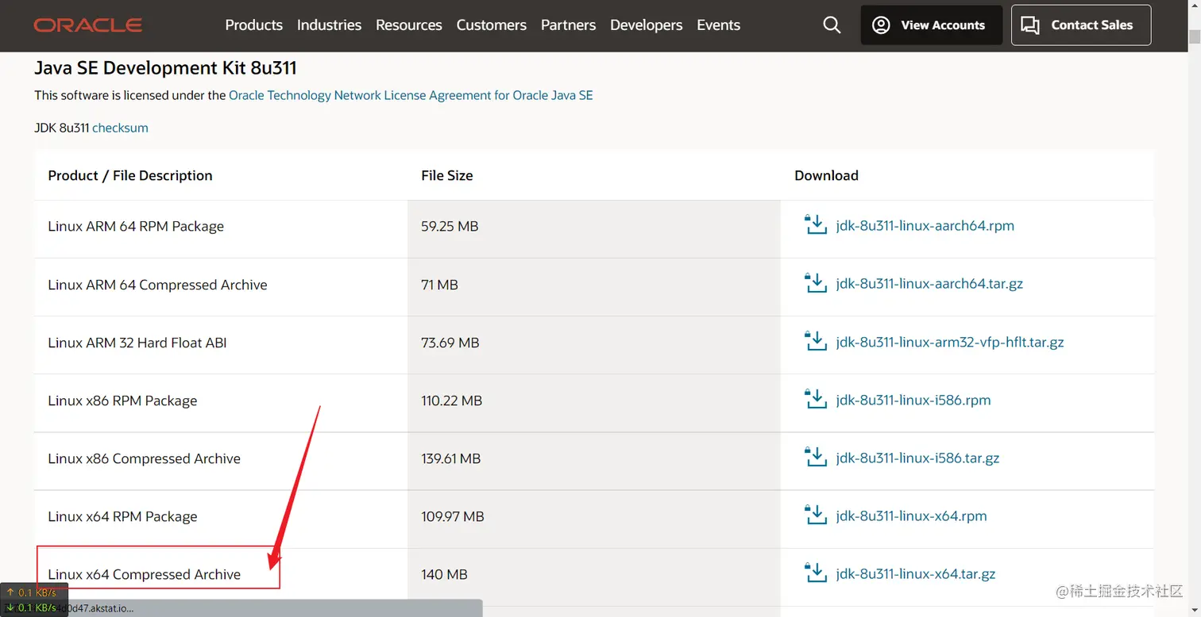
Task: Click download icon for jdk-8u311-linux-x64.rpm
Action: [x=816, y=515]
